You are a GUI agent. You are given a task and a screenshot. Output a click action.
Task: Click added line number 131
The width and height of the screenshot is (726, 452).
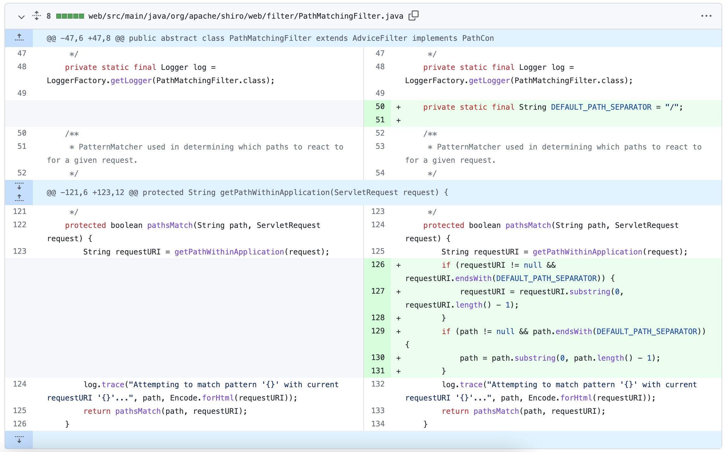[x=378, y=371]
